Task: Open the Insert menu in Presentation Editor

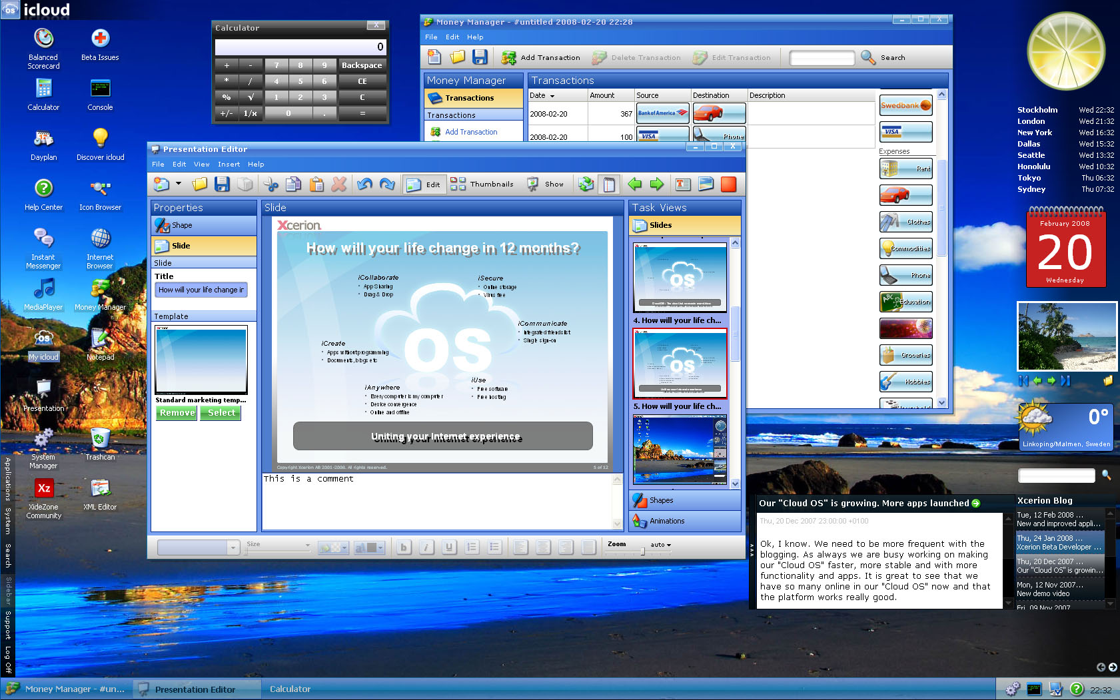Action: tap(229, 165)
